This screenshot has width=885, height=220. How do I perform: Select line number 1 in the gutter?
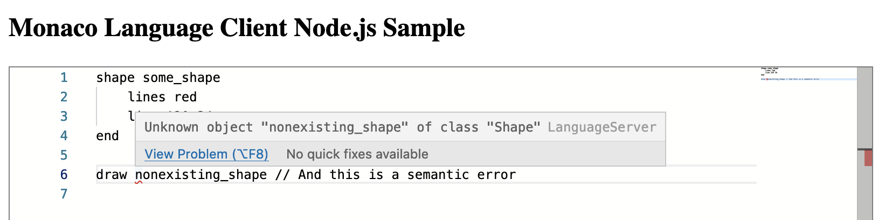click(x=64, y=78)
